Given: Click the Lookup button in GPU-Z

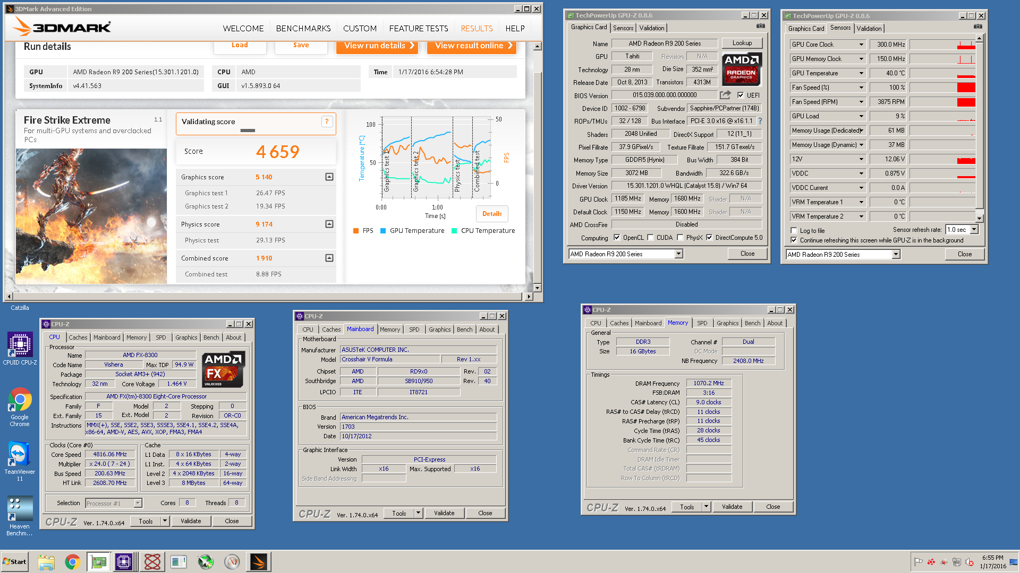Looking at the screenshot, I should 742,43.
